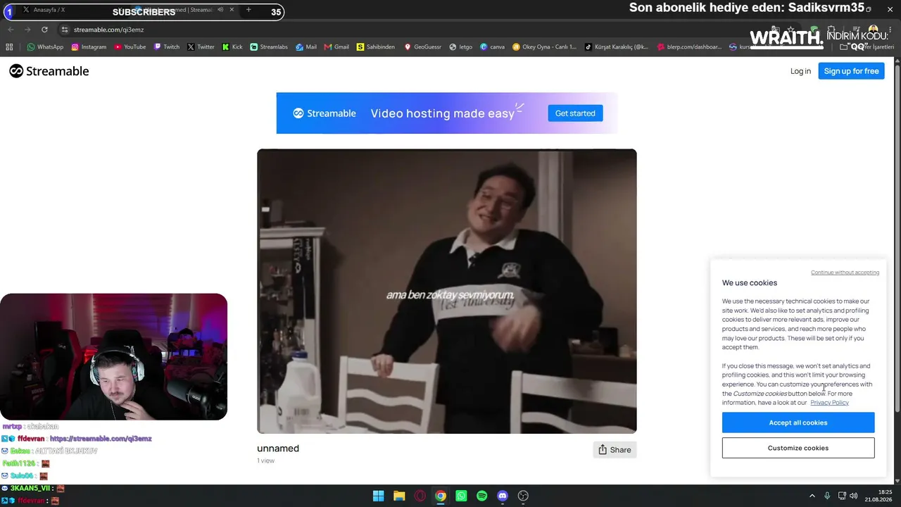This screenshot has height=507, width=901.
Task: Show hidden system tray icons
Action: pyautogui.click(x=812, y=496)
